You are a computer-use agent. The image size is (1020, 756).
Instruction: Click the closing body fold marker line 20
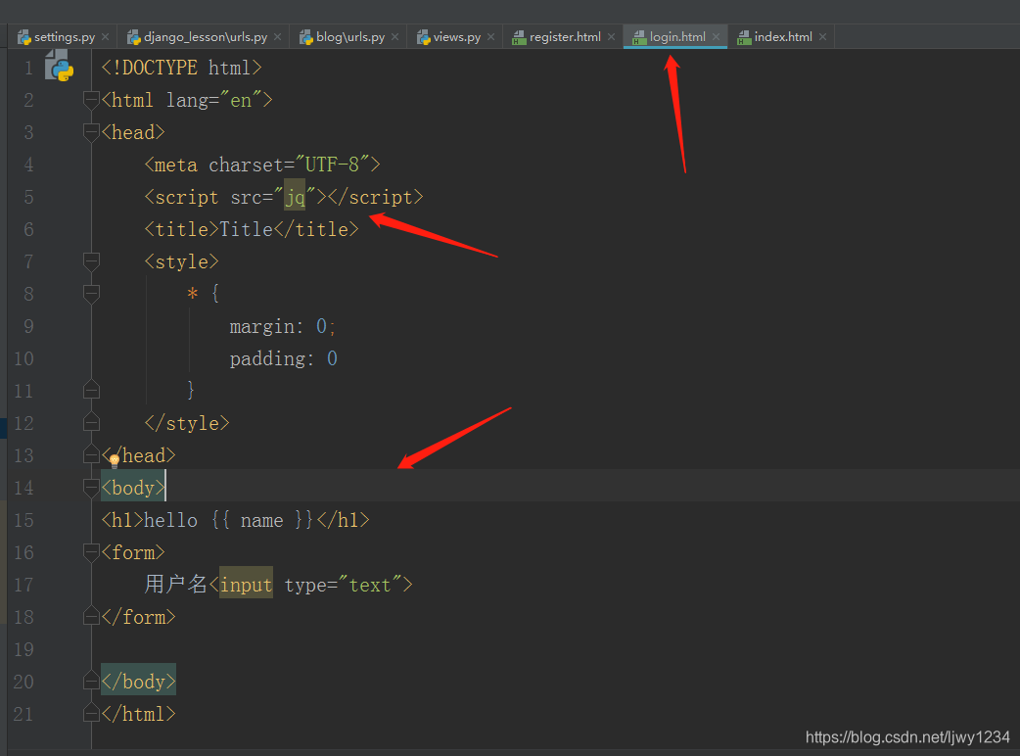point(91,682)
